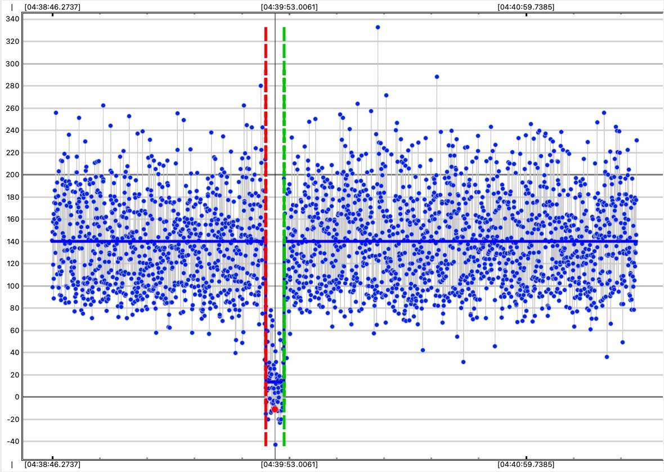Click the data point near 280 left of red marker

261,86
